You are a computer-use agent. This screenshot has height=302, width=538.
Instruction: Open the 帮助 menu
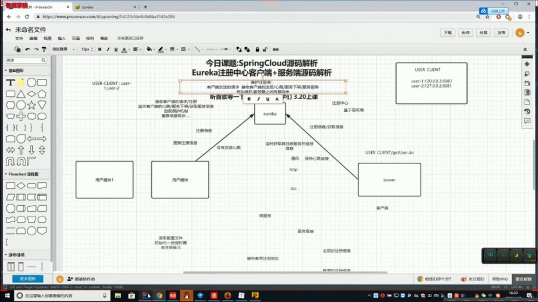coord(104,38)
